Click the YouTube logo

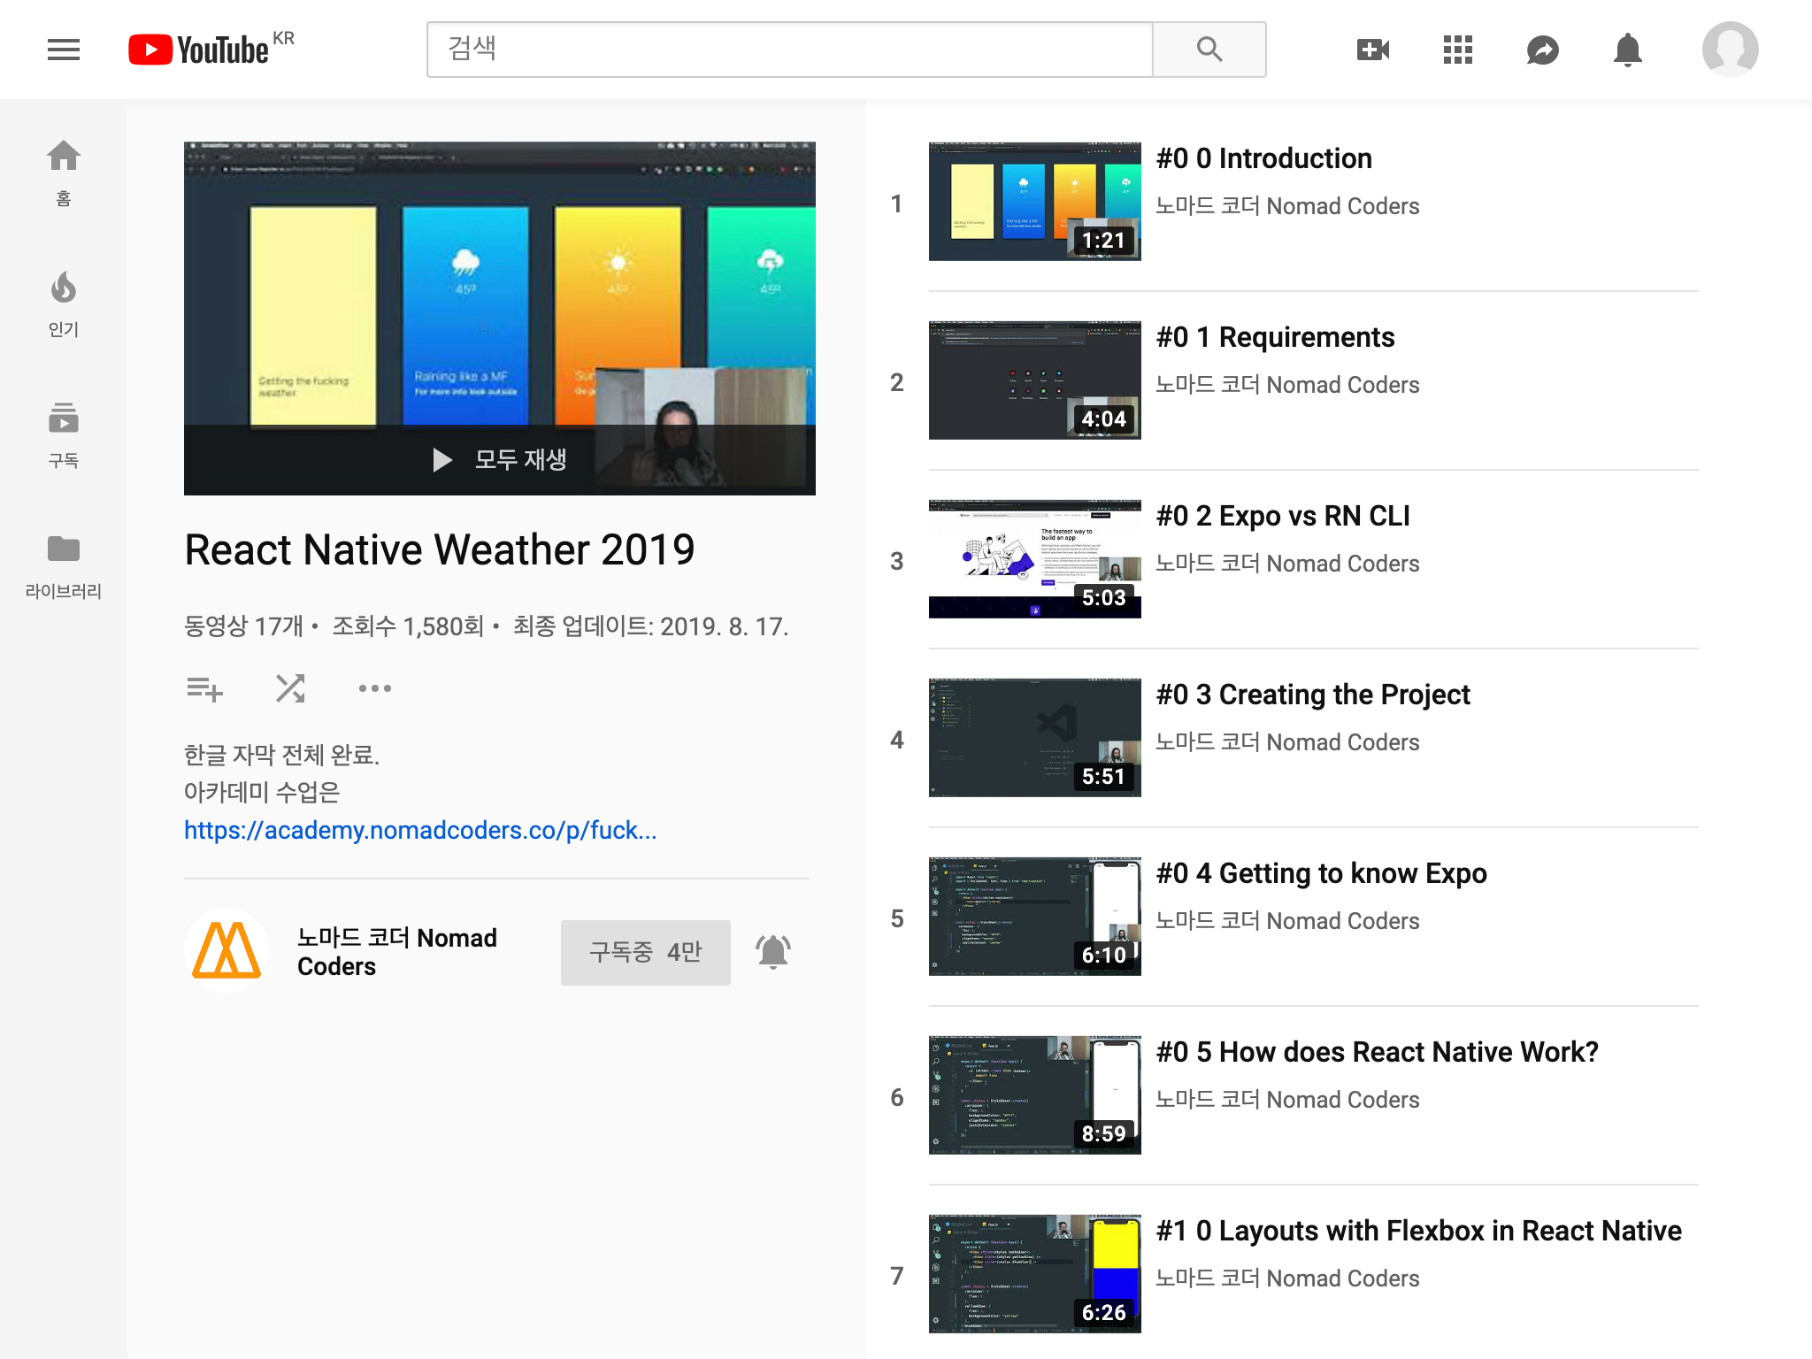pos(200,50)
